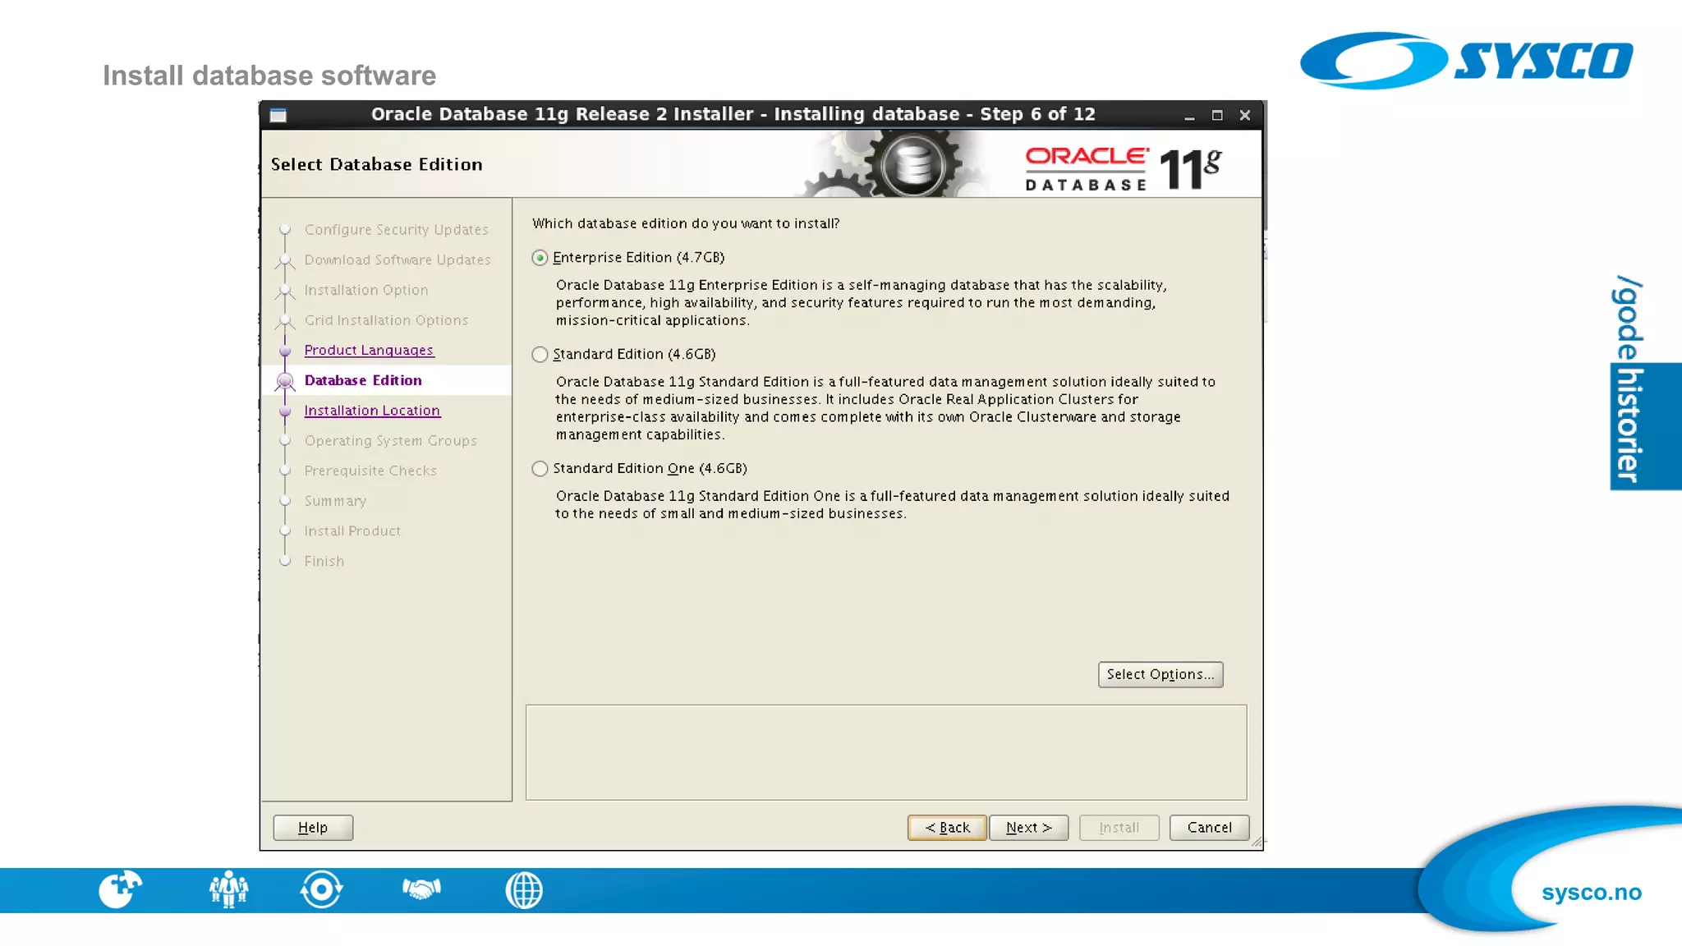Click "Which database edition do you want to install?"
The image size is (1682, 946).
pyautogui.click(x=686, y=223)
